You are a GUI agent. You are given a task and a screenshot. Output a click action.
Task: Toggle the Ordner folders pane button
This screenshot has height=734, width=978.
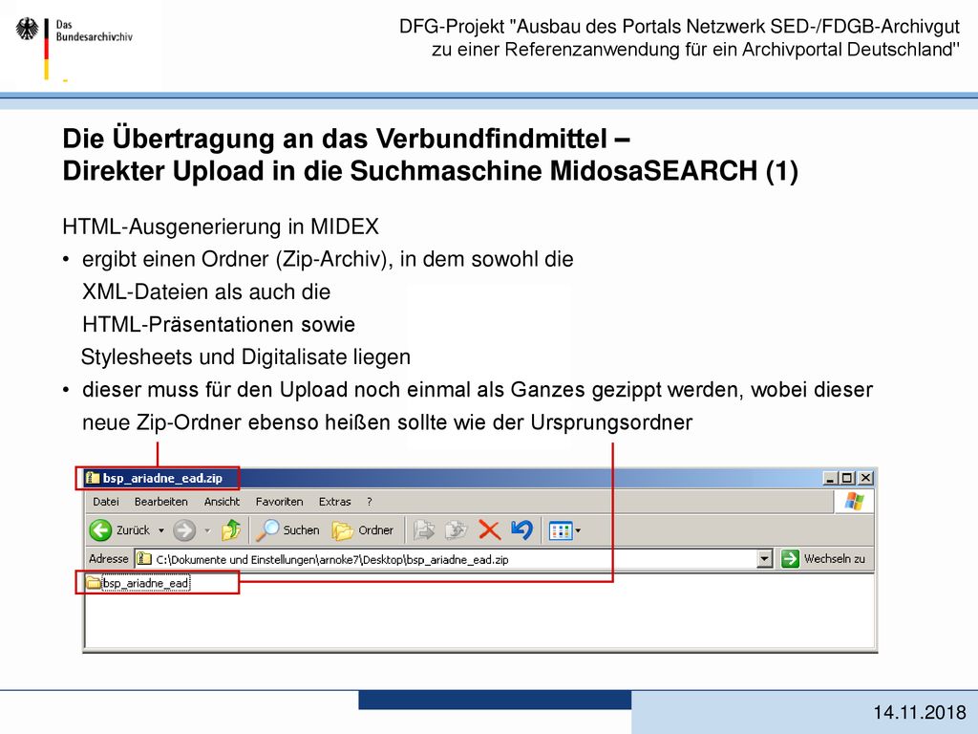click(x=362, y=529)
